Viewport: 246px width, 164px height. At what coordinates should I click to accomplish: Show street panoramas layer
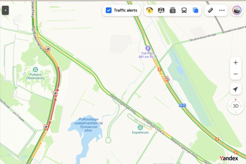(161, 11)
